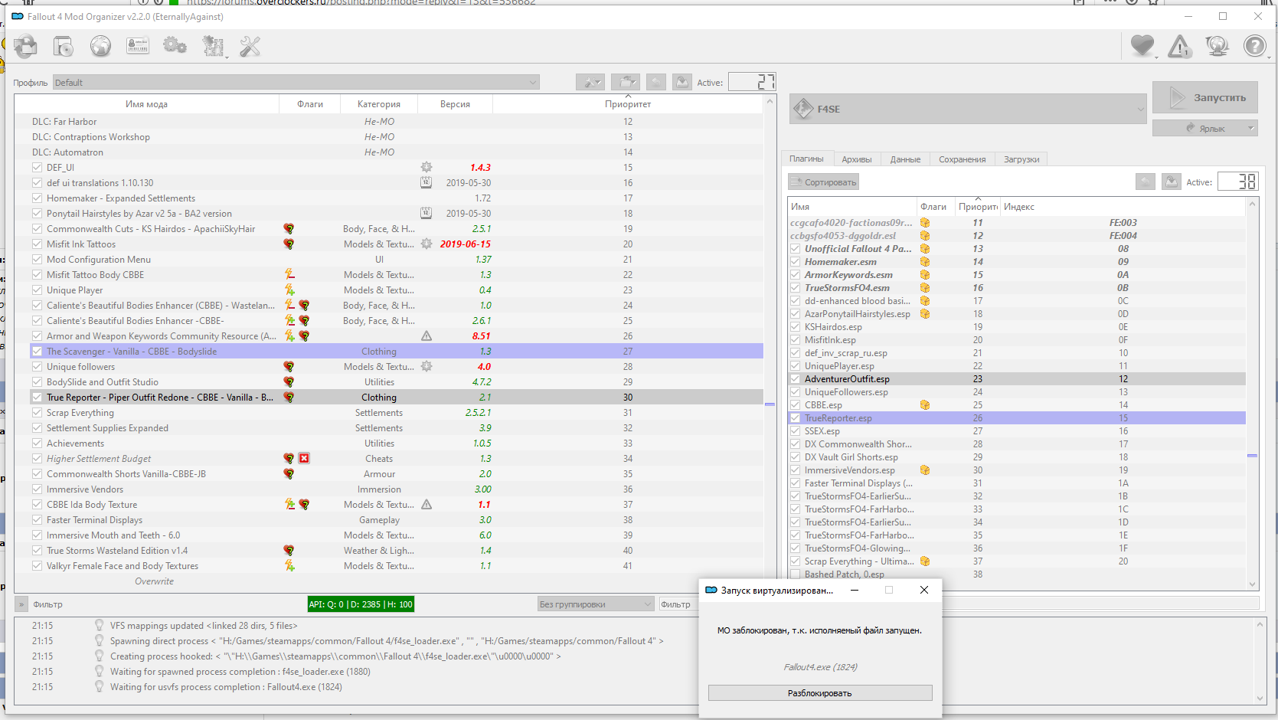Screen dimensions: 1278x720
Task: Click warning triangle in CBBE Ida Body Texture row
Action: coord(427,505)
